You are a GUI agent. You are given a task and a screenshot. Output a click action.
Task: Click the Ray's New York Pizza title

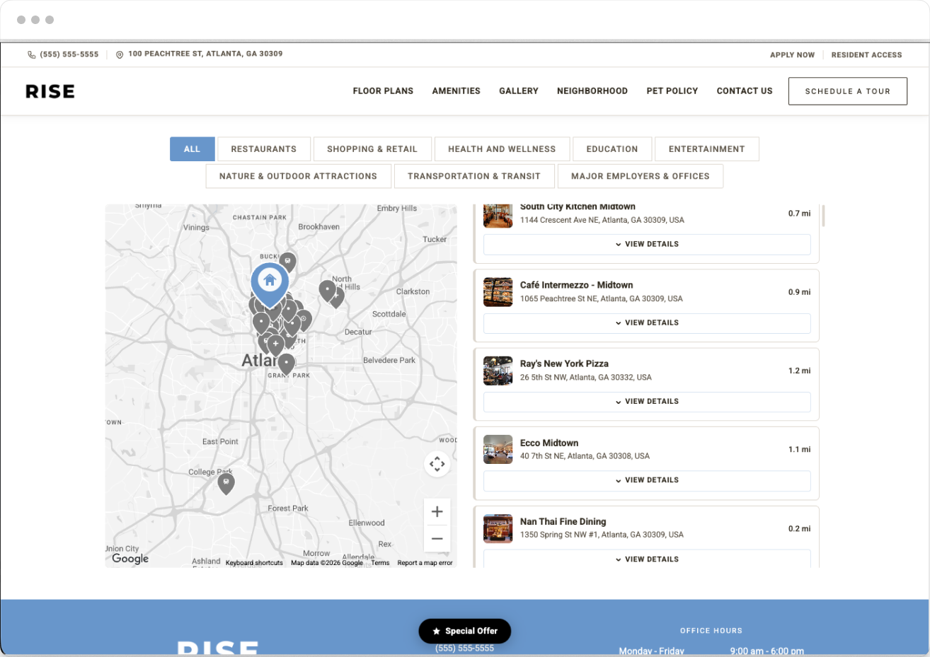[x=564, y=364]
